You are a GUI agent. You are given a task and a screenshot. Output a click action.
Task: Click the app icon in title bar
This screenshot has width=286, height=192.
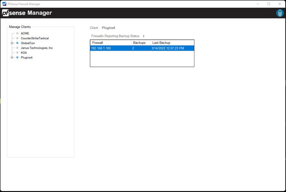click(x=4, y=3)
